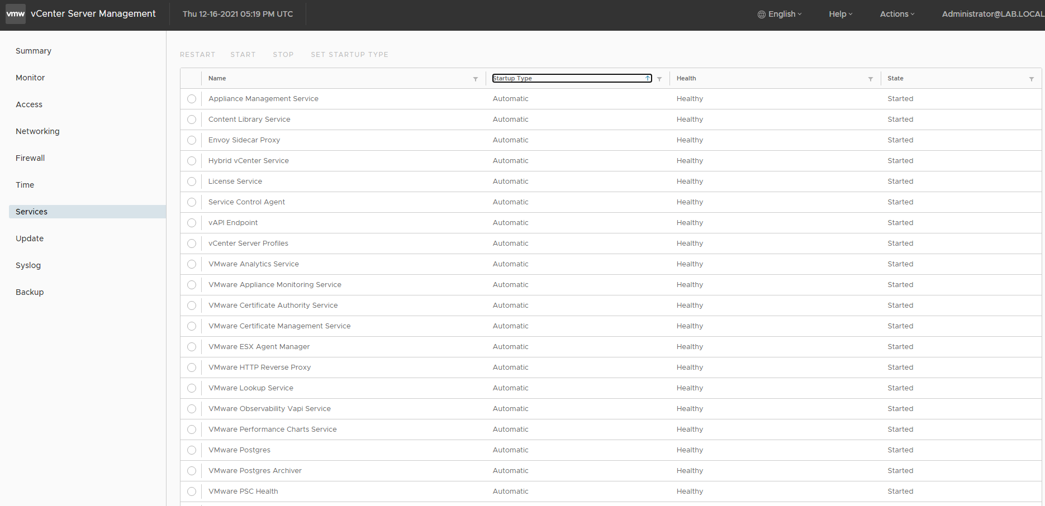
Task: Select the VMware PSC Health radio button
Action: [x=192, y=491]
